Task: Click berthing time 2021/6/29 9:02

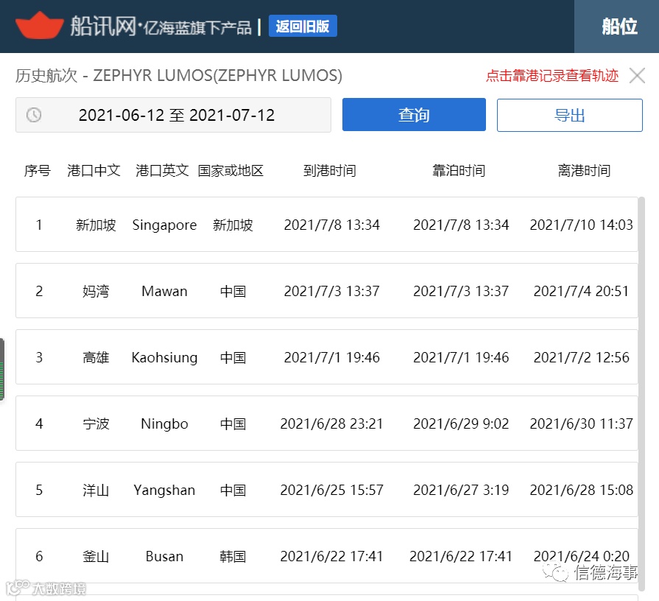Action: click(x=461, y=423)
